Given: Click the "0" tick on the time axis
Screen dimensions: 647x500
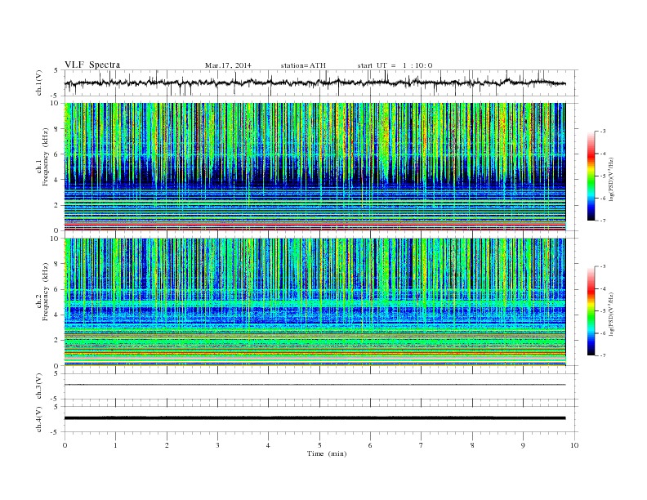Looking at the screenshot, I should (x=65, y=445).
